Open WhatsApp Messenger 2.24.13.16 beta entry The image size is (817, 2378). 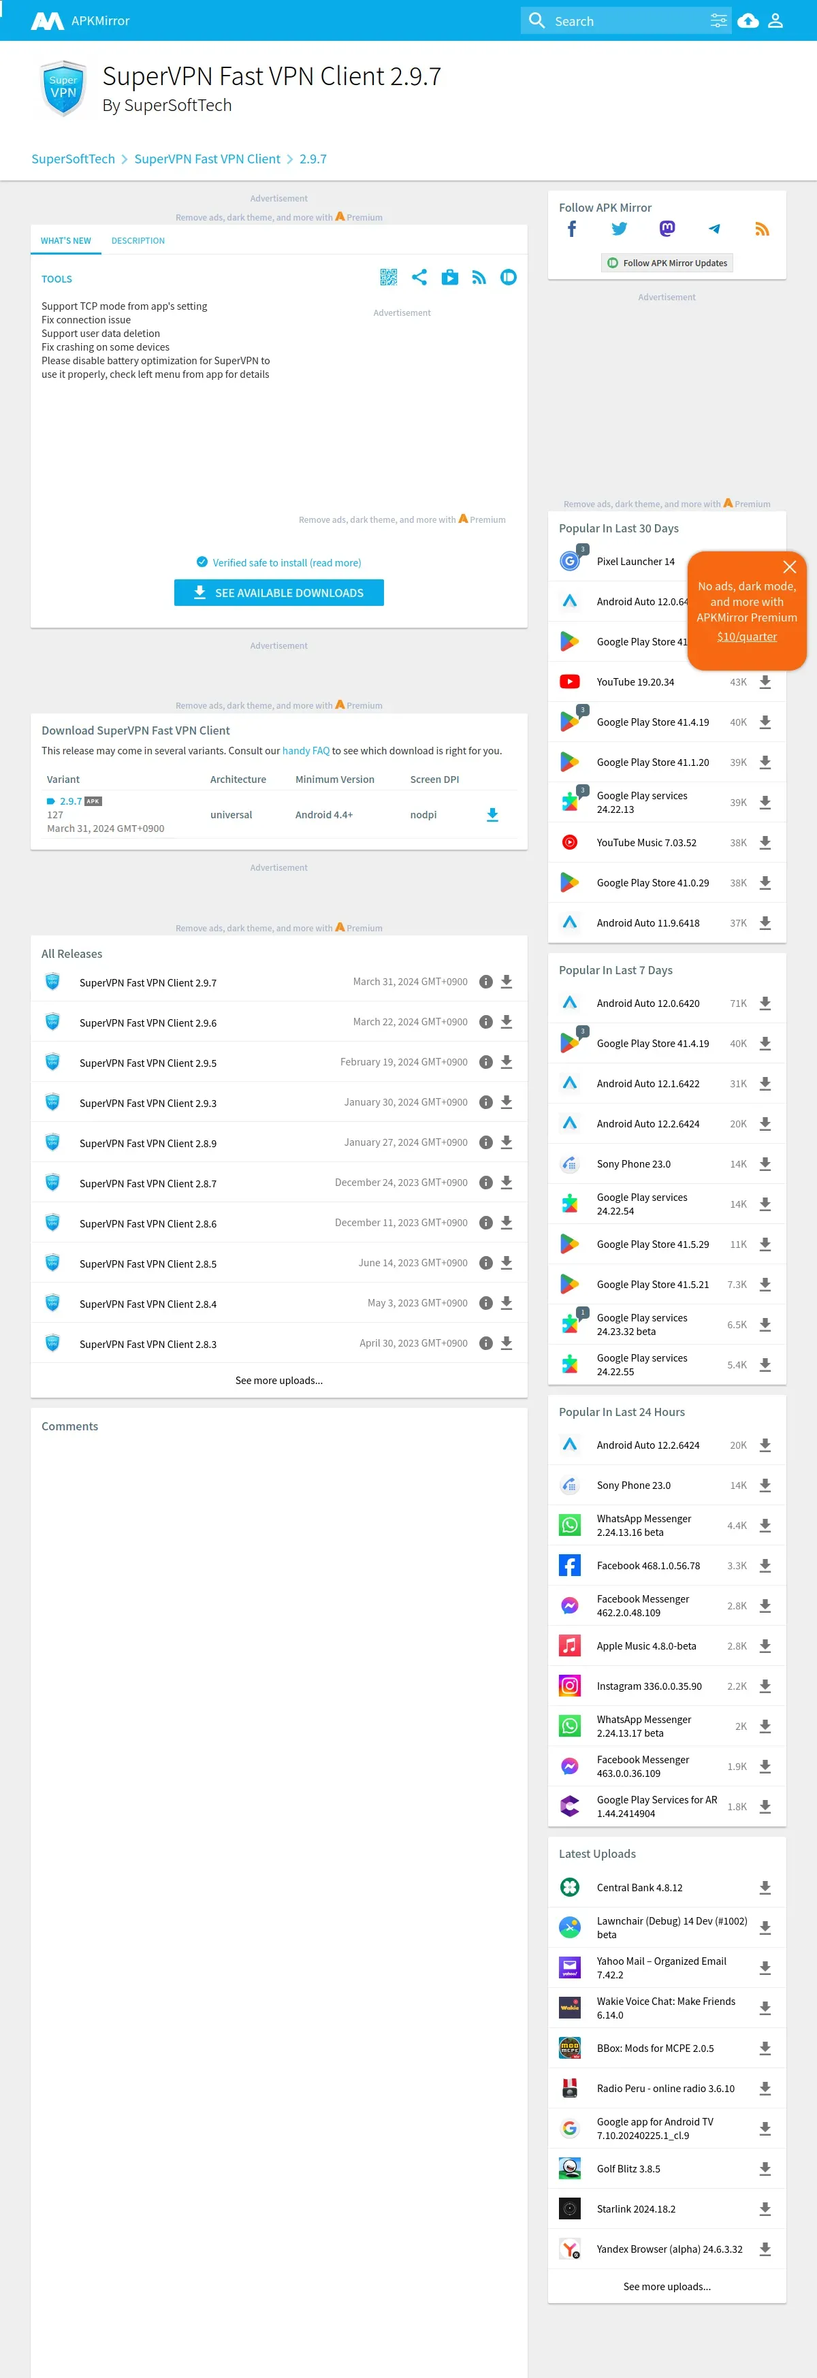coord(643,1525)
